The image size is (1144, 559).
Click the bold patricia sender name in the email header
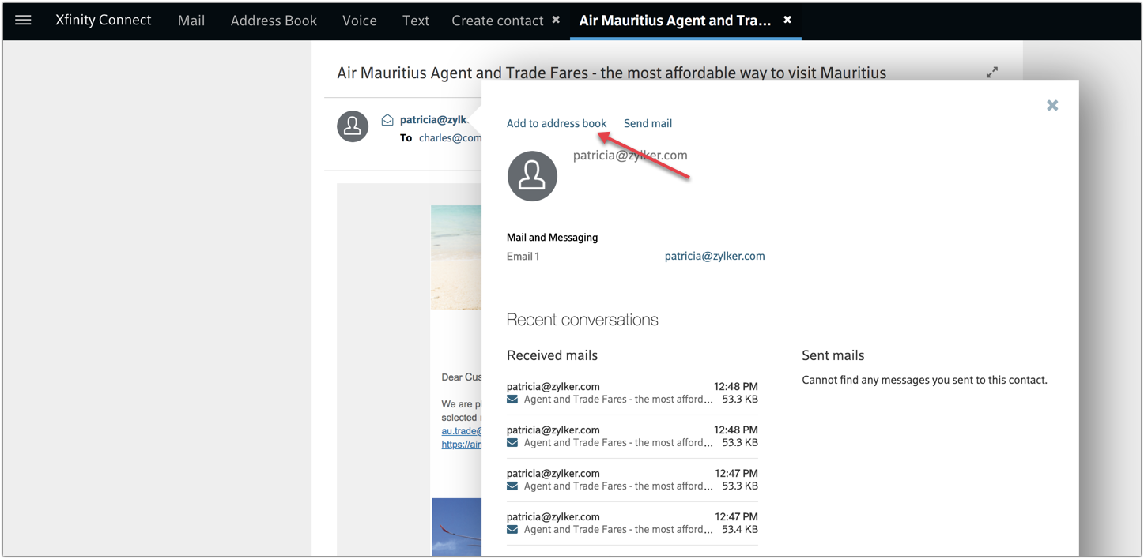pyautogui.click(x=433, y=120)
